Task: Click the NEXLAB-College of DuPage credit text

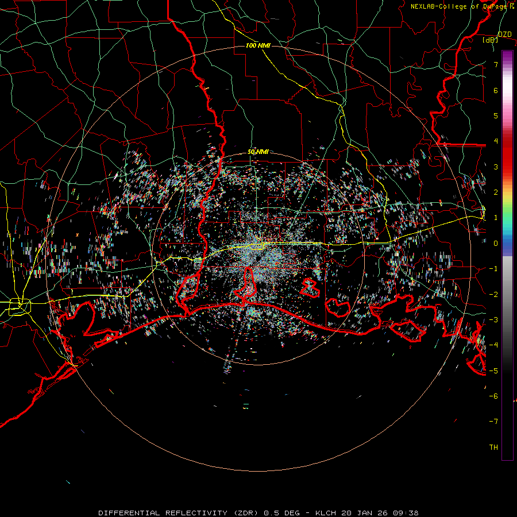Action: (x=462, y=6)
